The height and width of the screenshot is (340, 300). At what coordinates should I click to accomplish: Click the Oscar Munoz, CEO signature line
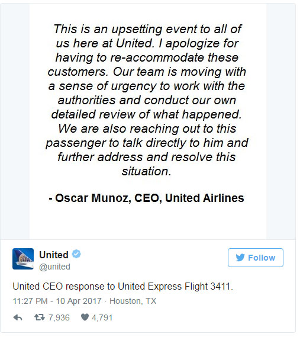146,198
